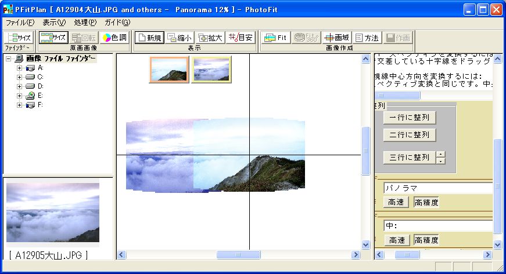The width and height of the screenshot is (506, 274).
Task: Toggle 高速 under the パノラマ field
Action: (396, 202)
